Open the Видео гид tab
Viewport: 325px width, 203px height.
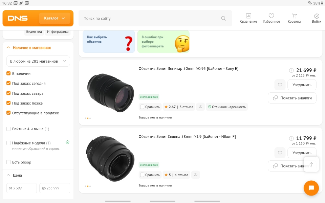(34, 32)
